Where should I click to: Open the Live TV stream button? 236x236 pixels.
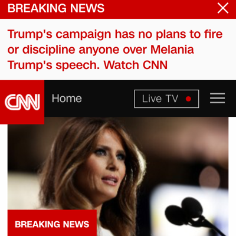point(166,99)
